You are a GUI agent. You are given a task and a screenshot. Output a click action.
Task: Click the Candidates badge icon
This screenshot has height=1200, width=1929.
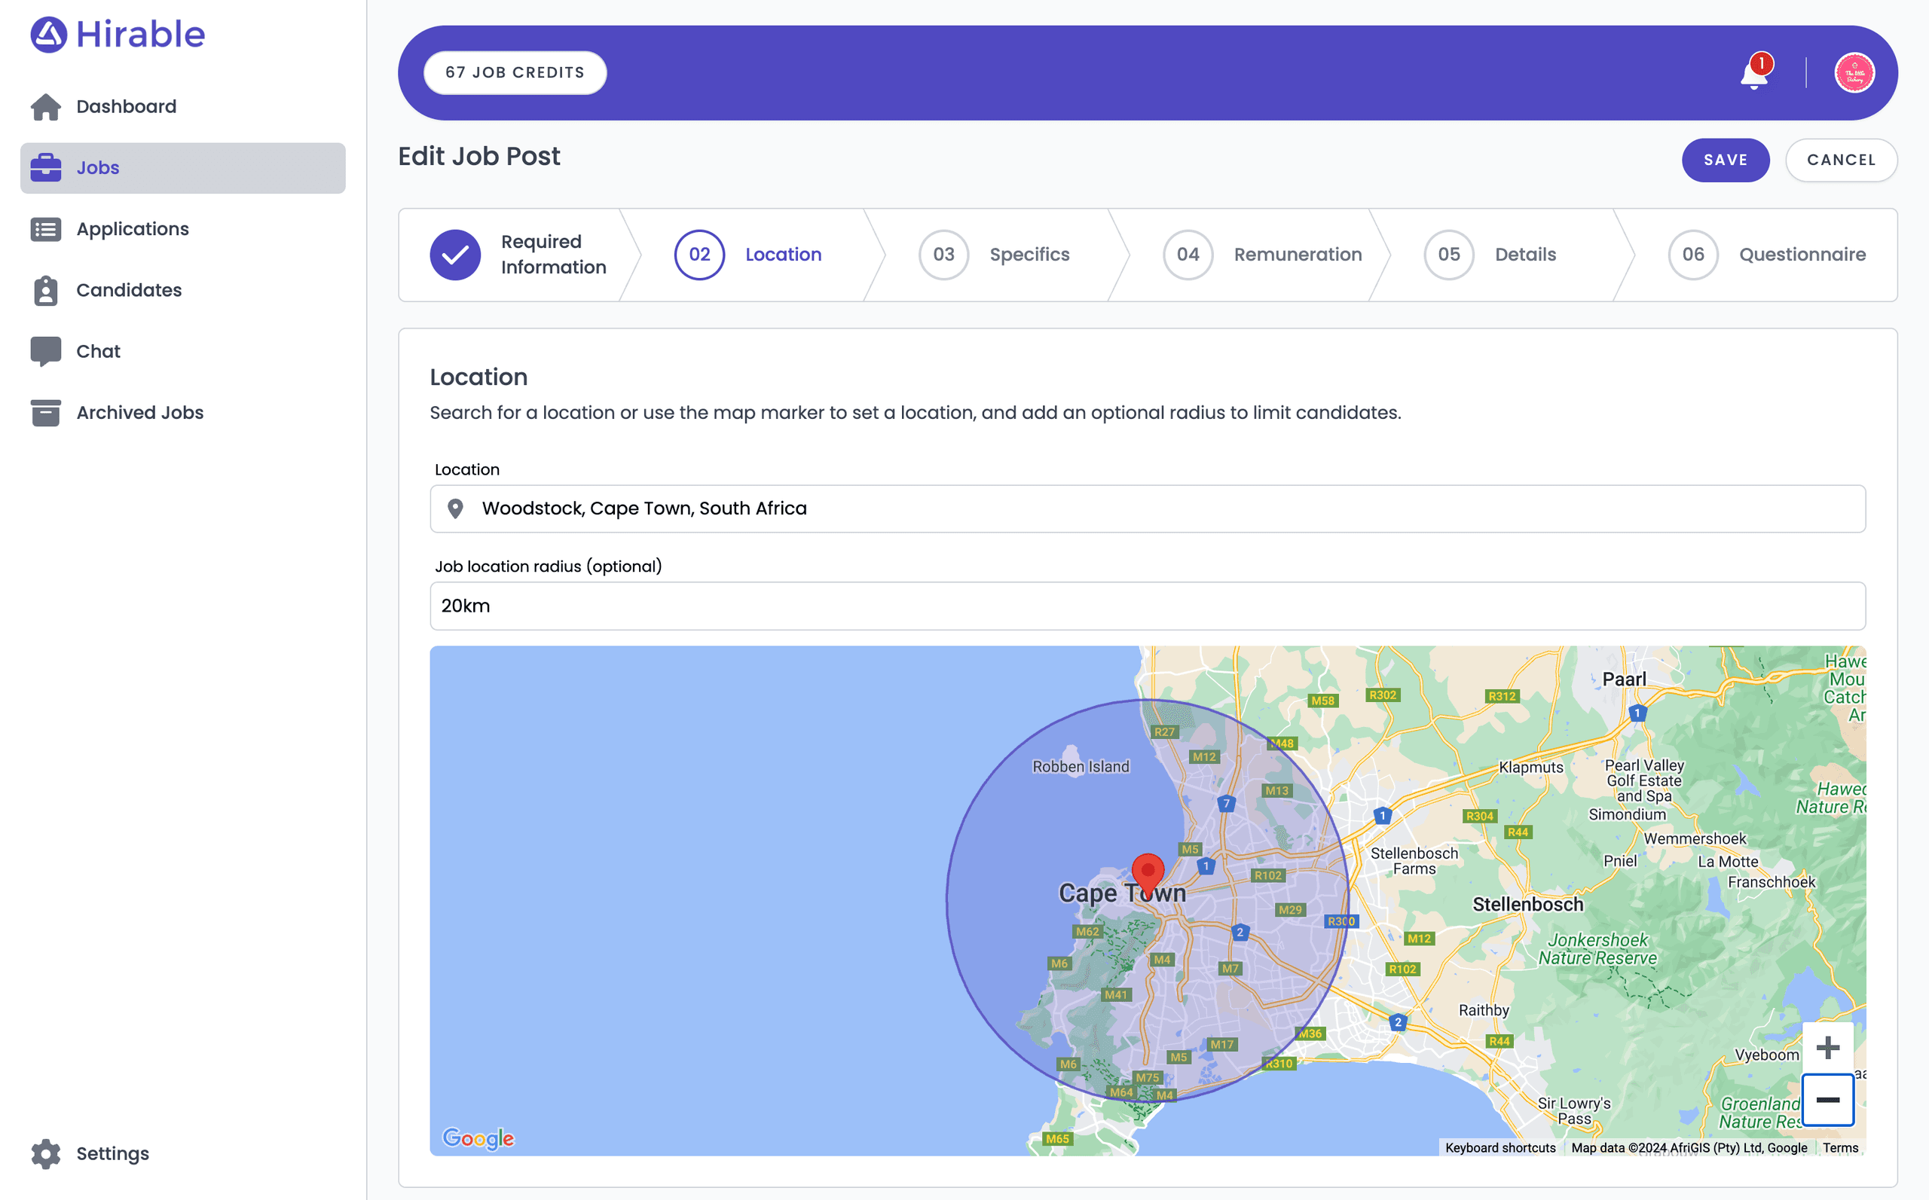(x=45, y=291)
